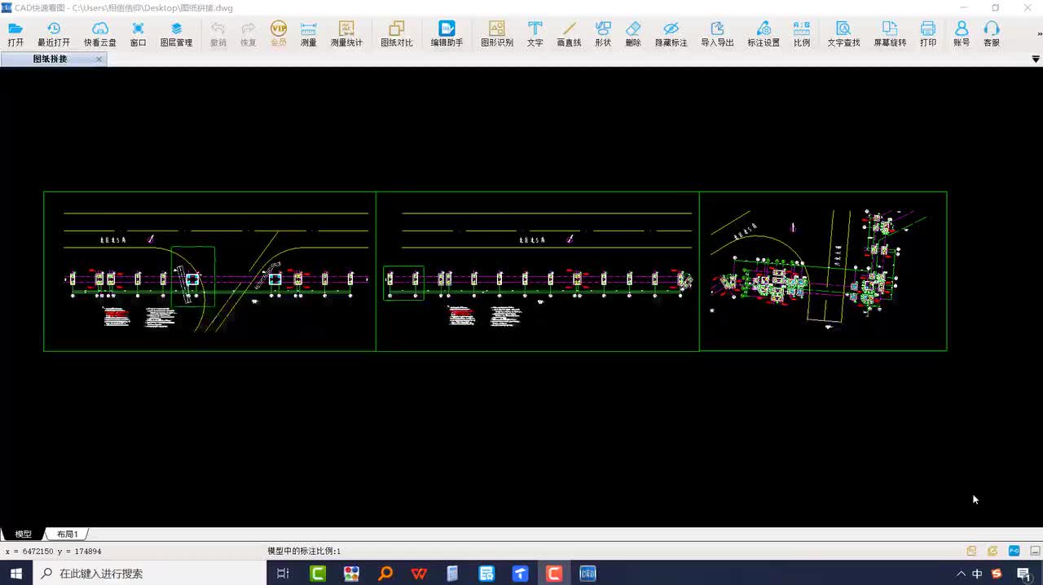Click the blue status bar icon
Image resolution: width=1043 pixels, height=585 pixels.
click(1014, 552)
